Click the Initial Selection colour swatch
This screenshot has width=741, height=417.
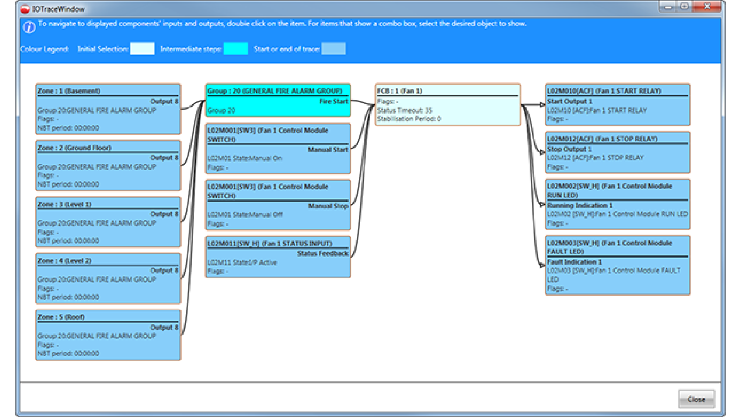click(142, 49)
